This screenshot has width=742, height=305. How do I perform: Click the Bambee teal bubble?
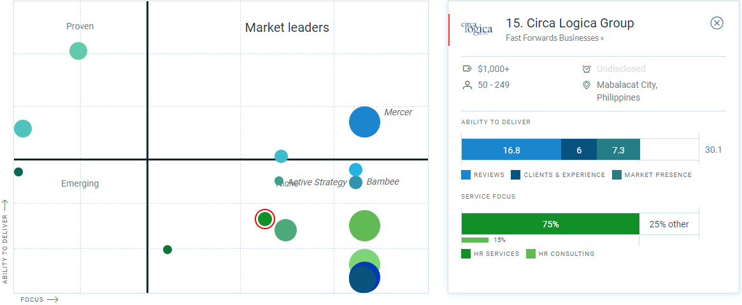356,182
